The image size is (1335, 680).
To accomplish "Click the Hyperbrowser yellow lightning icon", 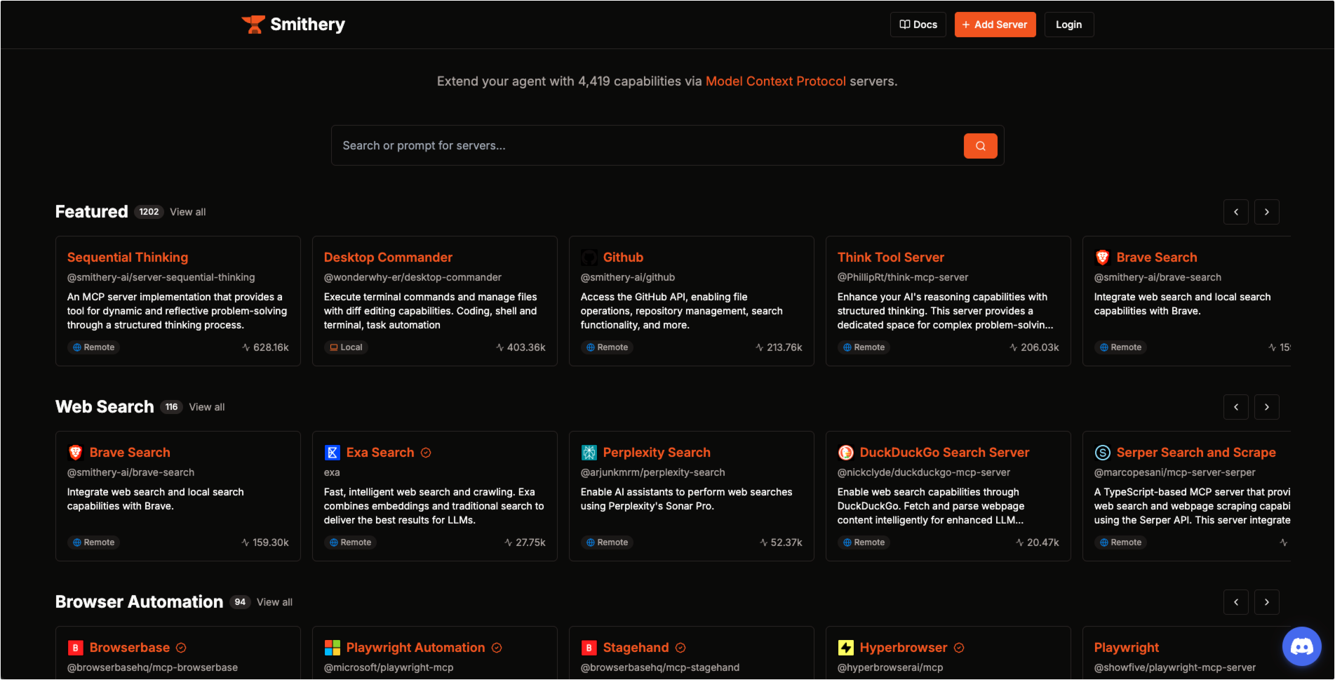I will click(x=845, y=648).
